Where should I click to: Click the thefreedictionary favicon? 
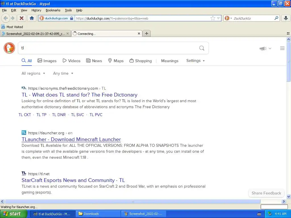(24, 88)
